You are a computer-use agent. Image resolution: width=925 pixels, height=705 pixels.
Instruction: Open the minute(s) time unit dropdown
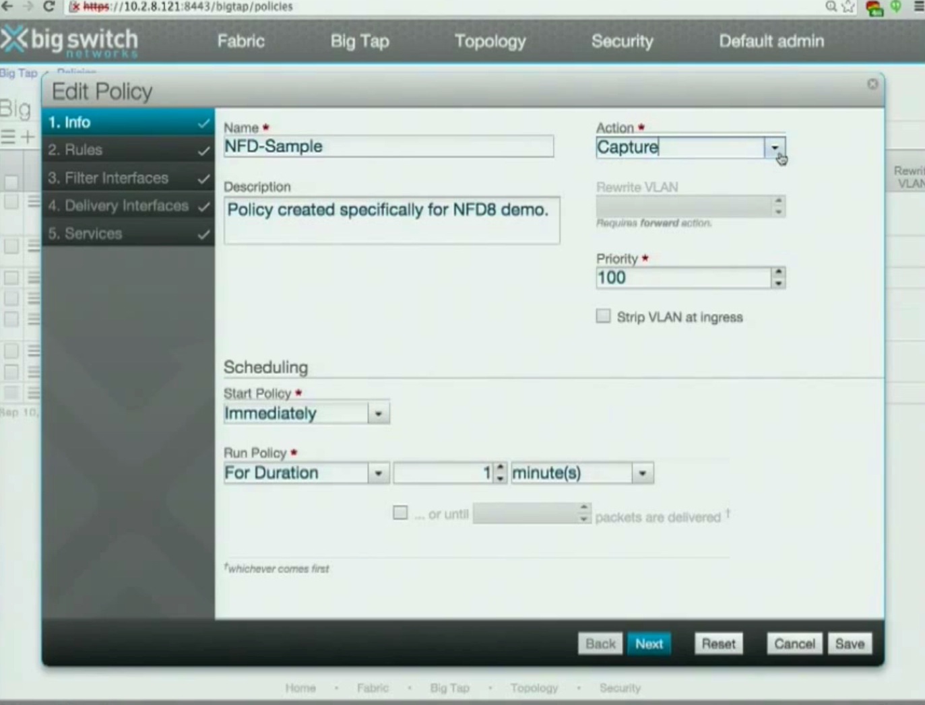[x=642, y=473]
